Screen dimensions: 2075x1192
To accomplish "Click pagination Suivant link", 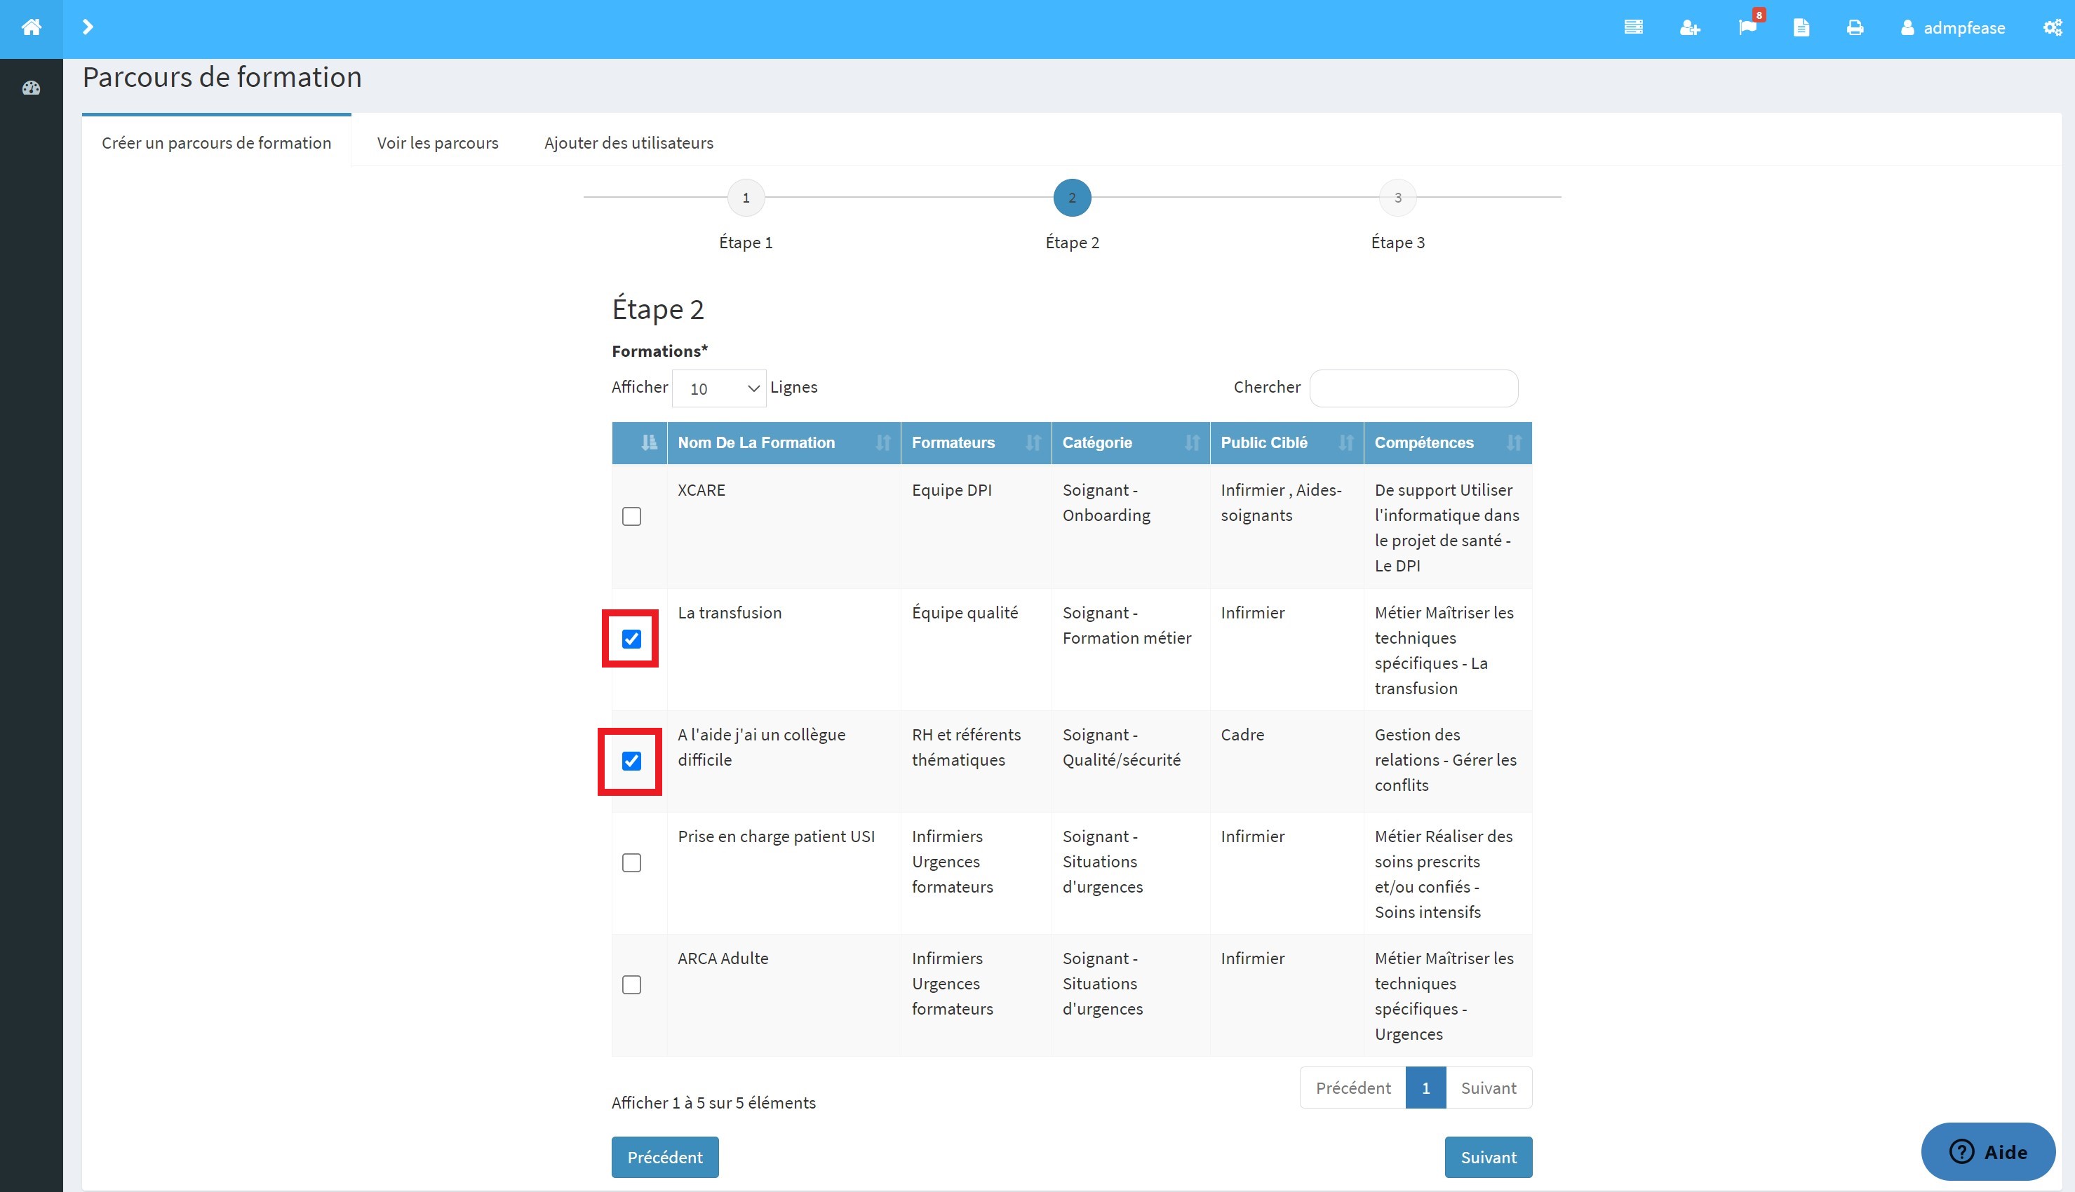I will (1489, 1088).
